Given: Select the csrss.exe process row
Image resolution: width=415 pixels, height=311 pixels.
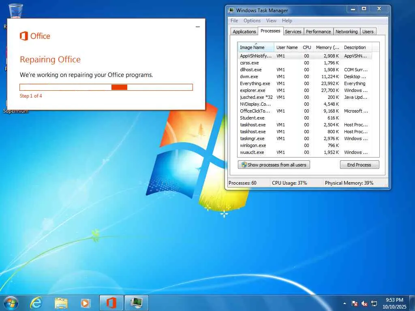Looking at the screenshot, I should [x=305, y=63].
